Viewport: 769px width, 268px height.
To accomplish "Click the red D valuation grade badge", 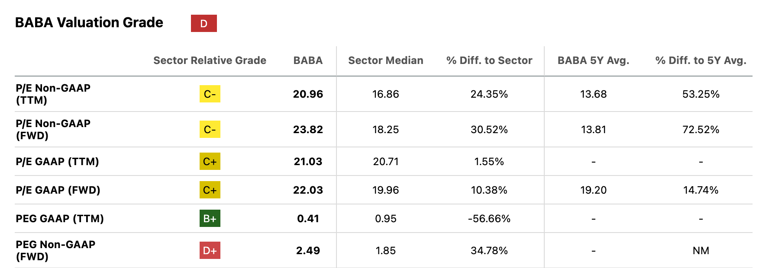I will click(204, 23).
